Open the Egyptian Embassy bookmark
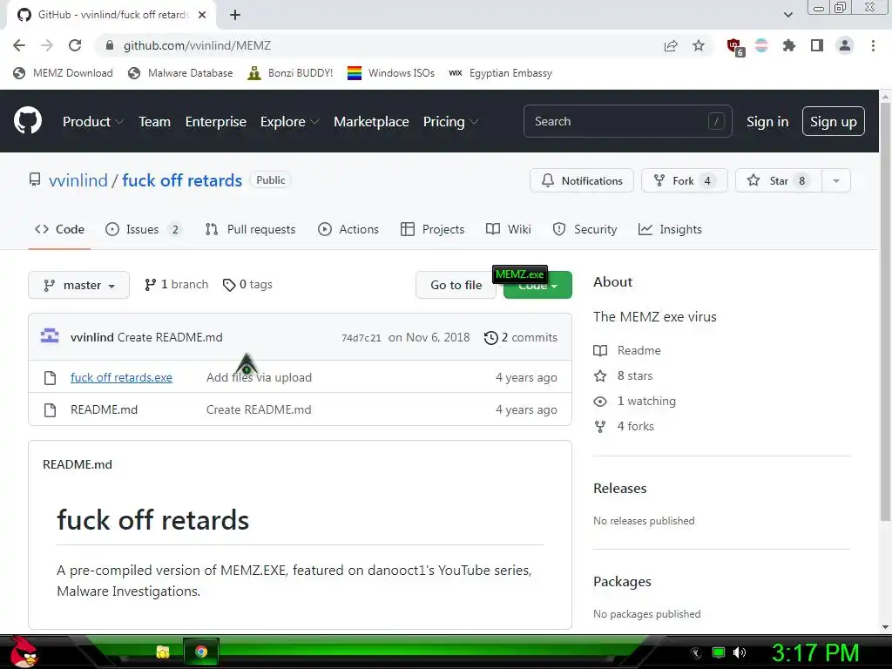 pos(501,73)
